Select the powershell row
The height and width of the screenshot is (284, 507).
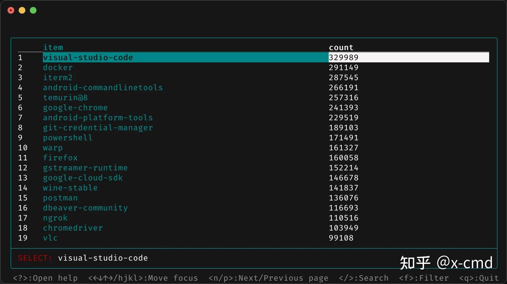pyautogui.click(x=68, y=138)
